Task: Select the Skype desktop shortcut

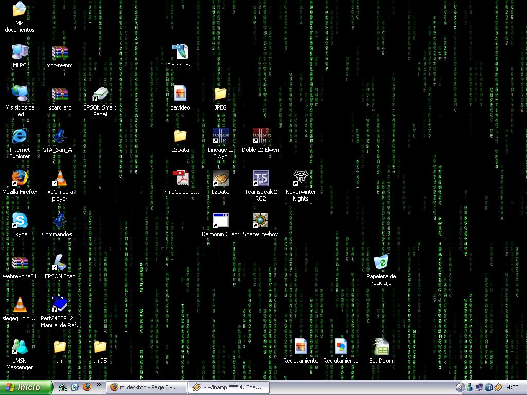Action: (20, 225)
